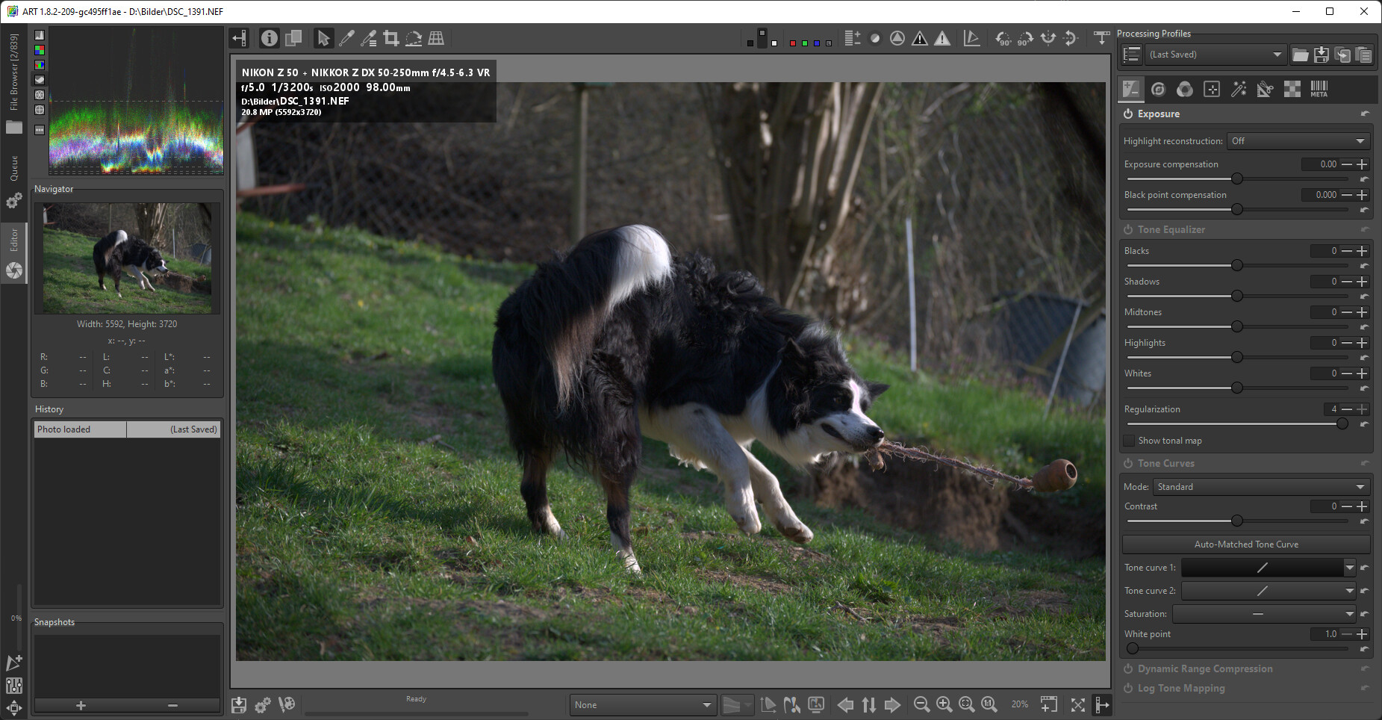Rotate the image 90 degrees left
This screenshot has width=1382, height=720.
tap(1003, 38)
